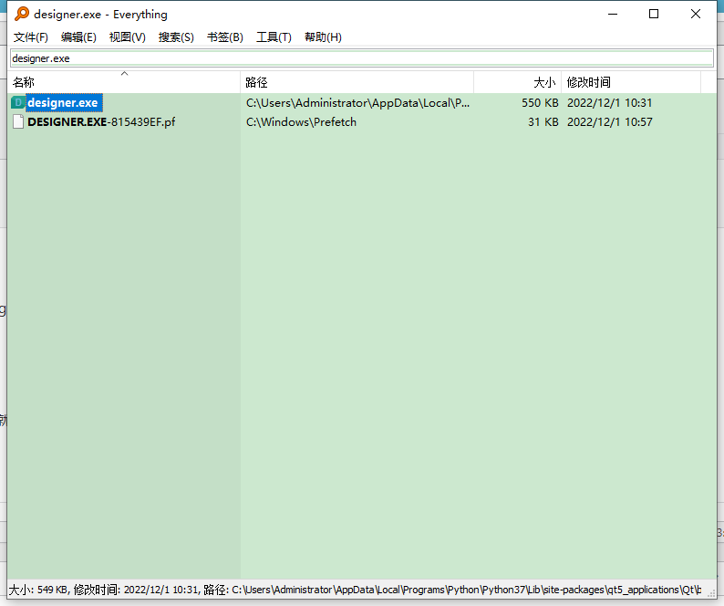724x606 pixels.
Task: Sort results by the 大小 column header
Action: pos(517,82)
